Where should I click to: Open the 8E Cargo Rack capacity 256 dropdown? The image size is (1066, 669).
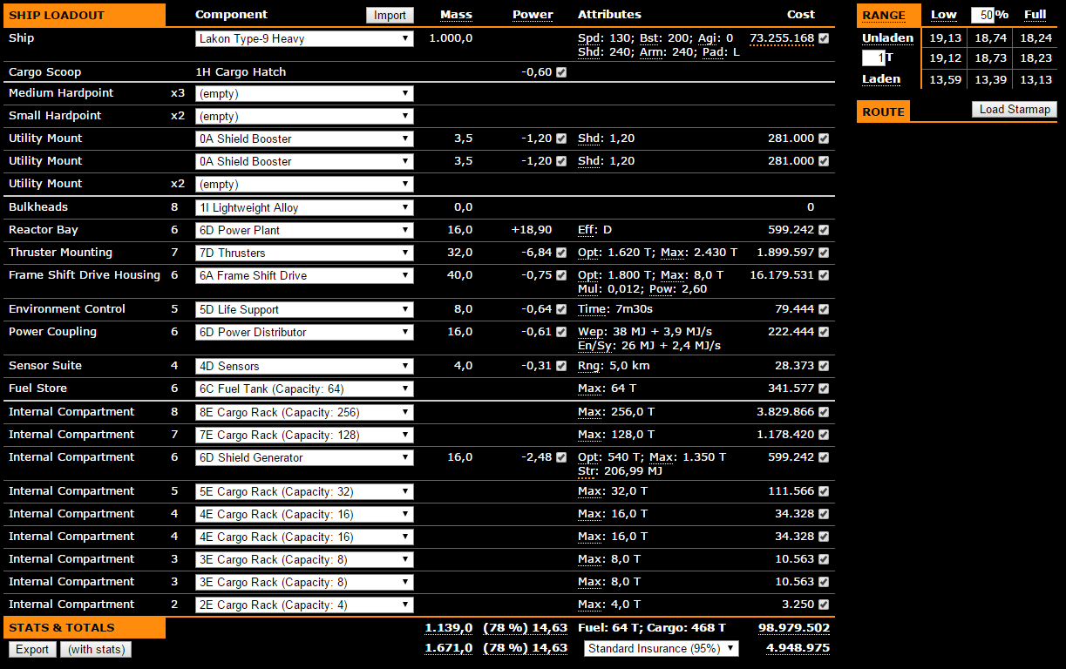304,412
